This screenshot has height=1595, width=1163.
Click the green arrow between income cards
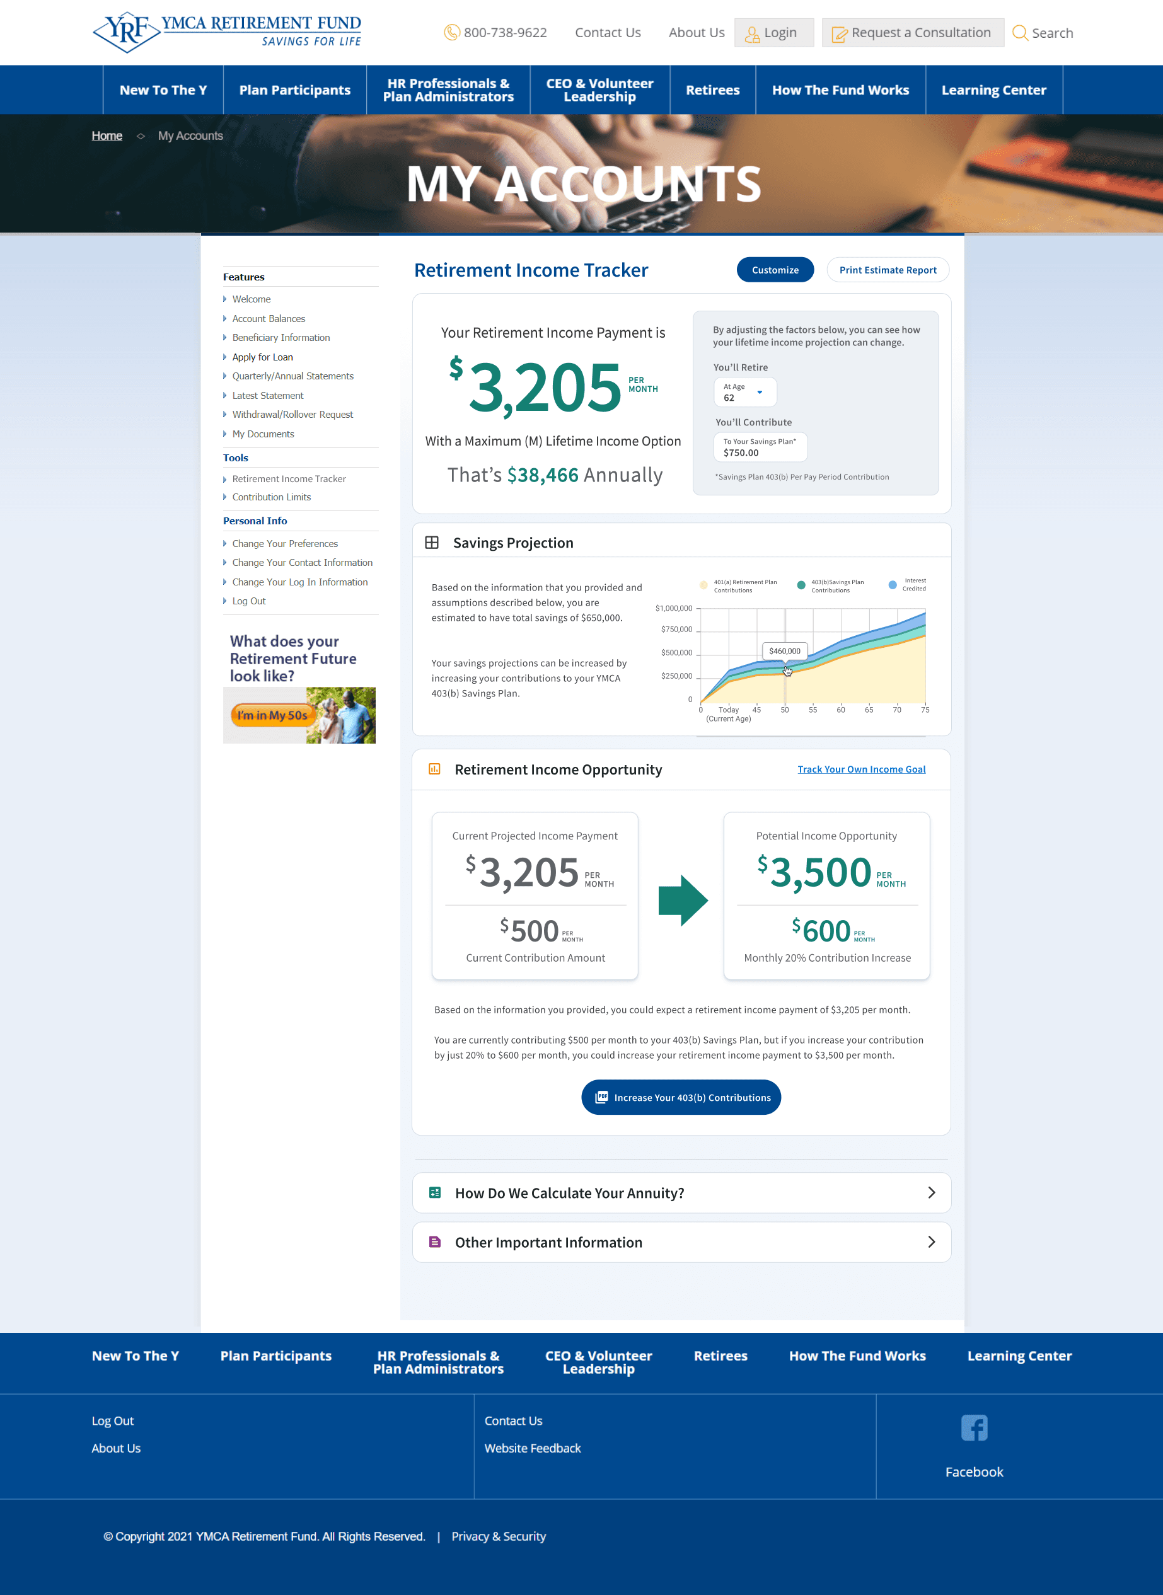(x=683, y=901)
